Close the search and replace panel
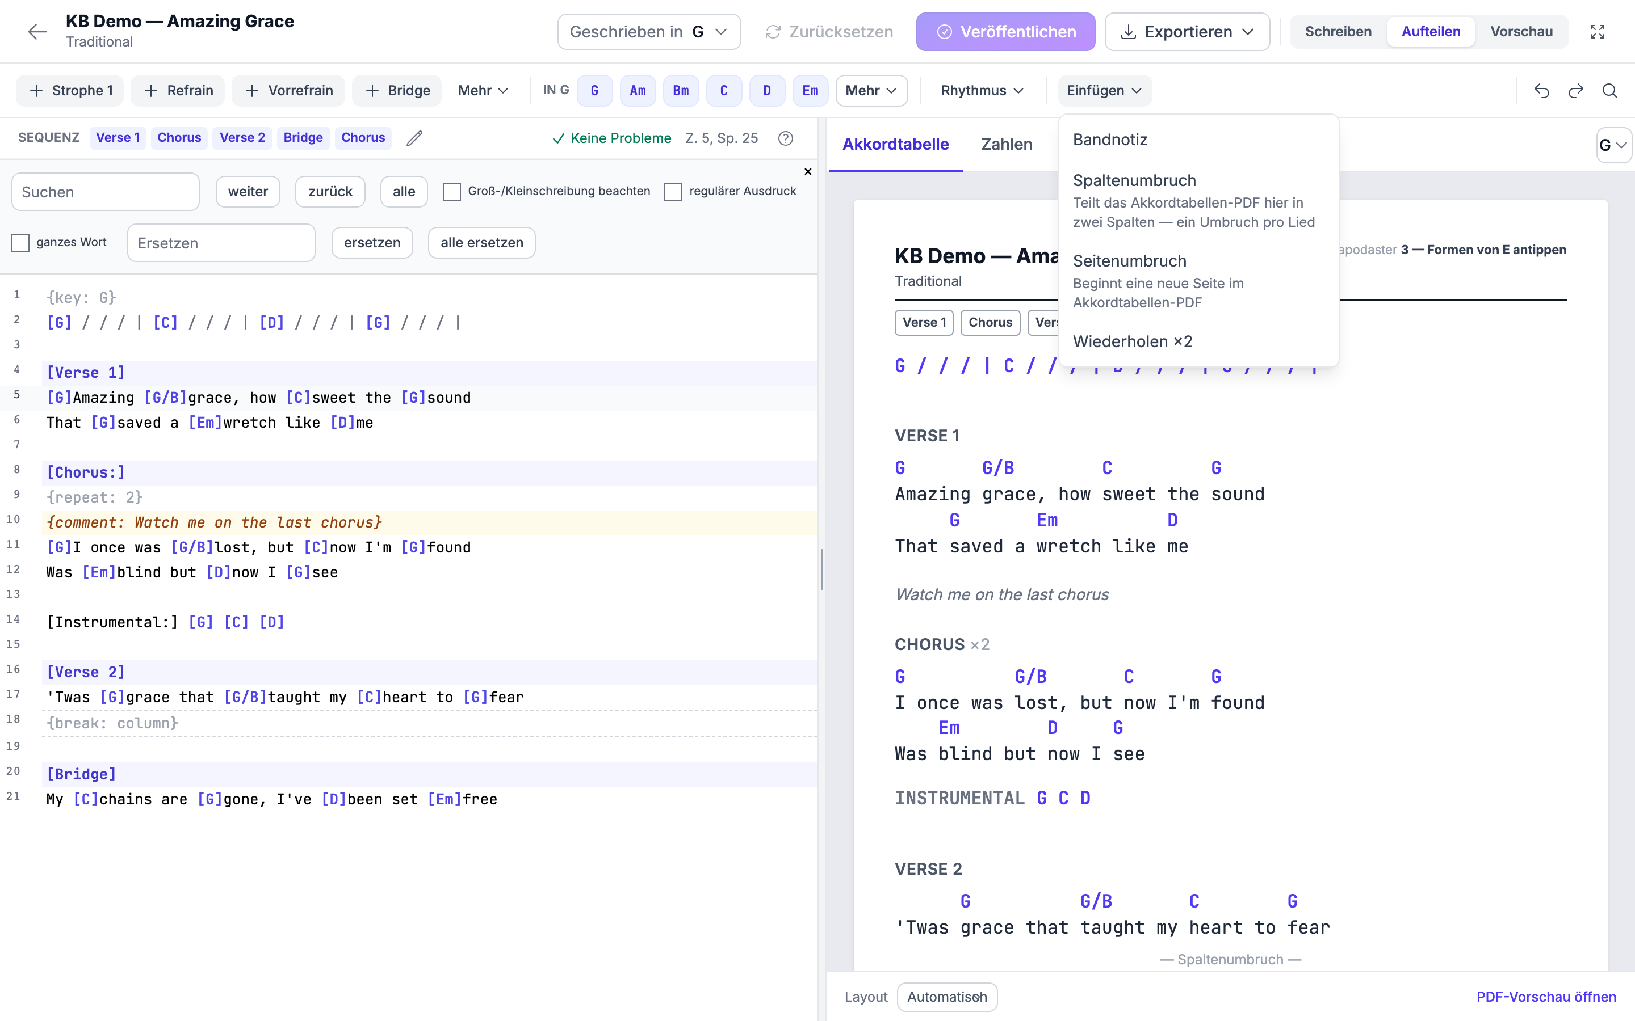 point(807,171)
